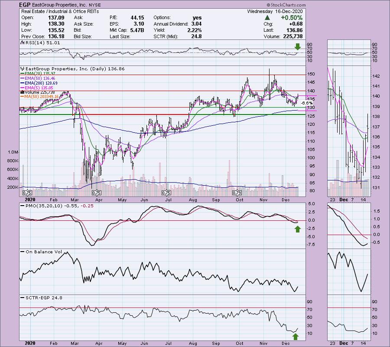The height and width of the screenshot is (347, 390).
Task: Click the Volume 225,738 legend entry
Action: (x=38, y=92)
